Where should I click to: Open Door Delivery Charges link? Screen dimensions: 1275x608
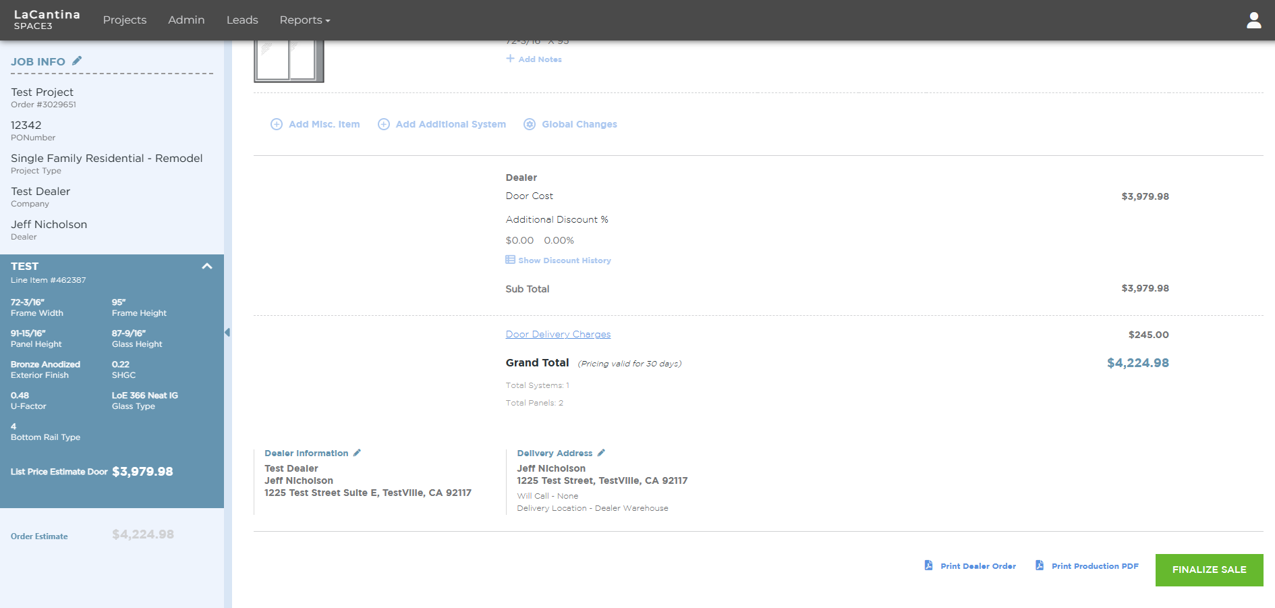558,334
